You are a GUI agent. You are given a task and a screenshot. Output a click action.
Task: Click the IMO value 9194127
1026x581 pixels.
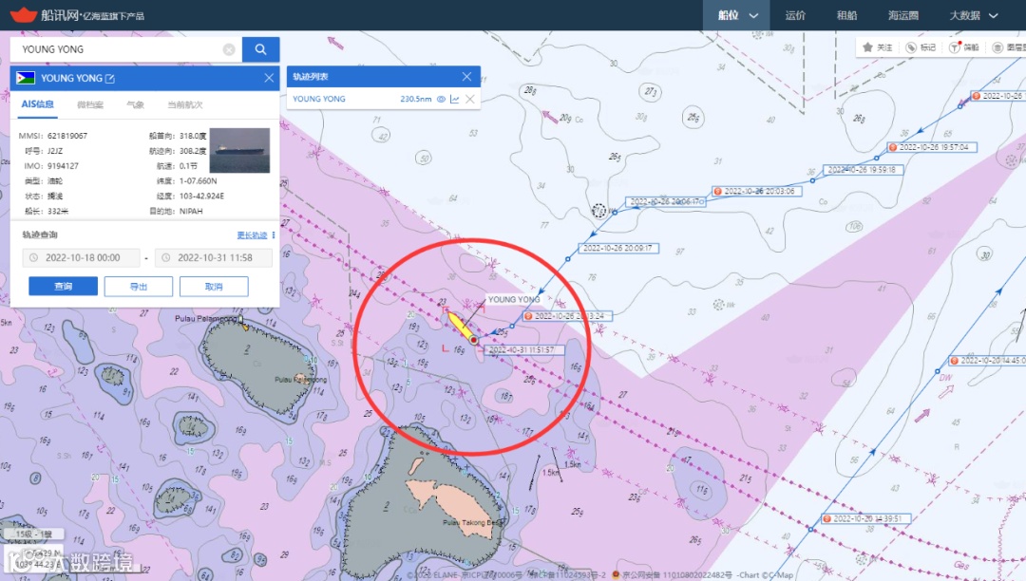(x=63, y=166)
